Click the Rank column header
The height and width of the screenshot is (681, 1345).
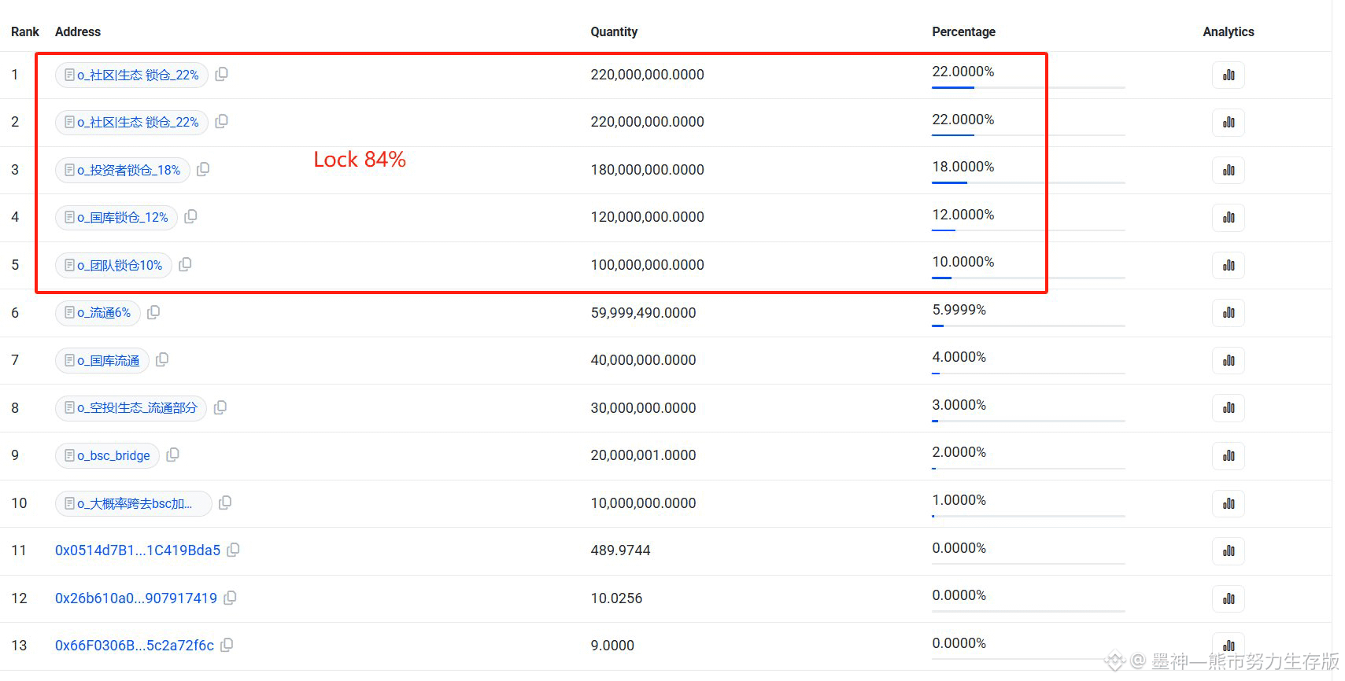(25, 31)
